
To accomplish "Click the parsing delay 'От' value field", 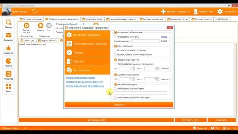I will pos(126,68).
